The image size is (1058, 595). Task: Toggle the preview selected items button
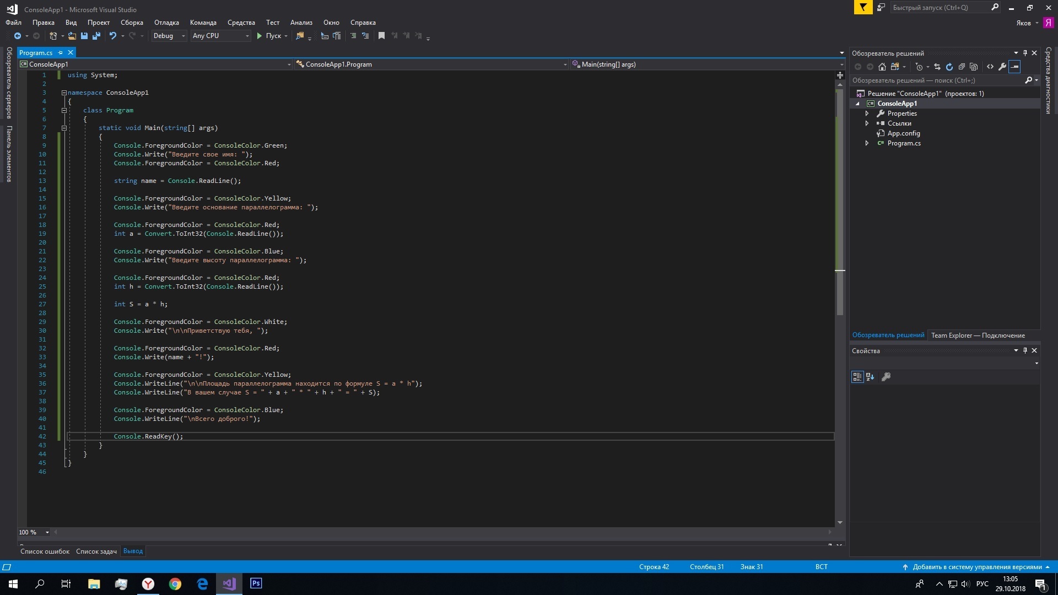tap(1015, 67)
